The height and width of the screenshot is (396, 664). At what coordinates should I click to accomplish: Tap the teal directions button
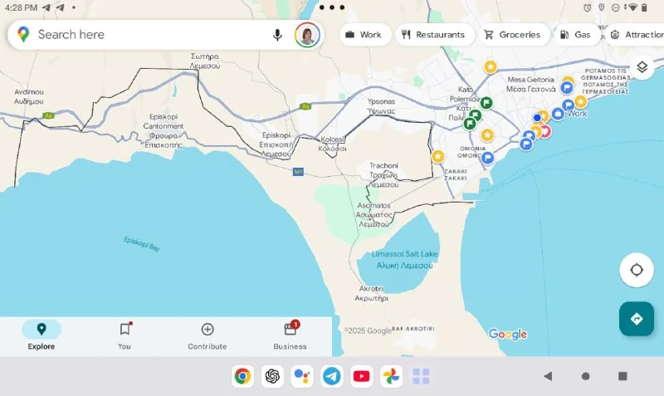(637, 319)
